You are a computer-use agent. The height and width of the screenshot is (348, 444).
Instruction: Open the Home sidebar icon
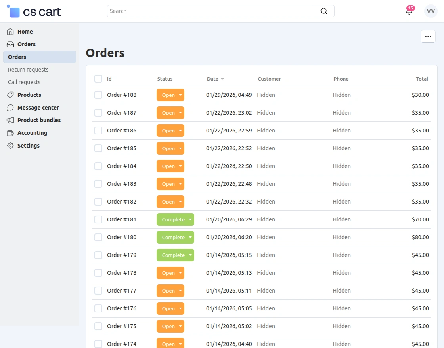11,32
